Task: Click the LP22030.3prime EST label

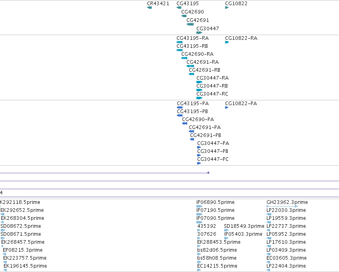Action: click(x=286, y=210)
